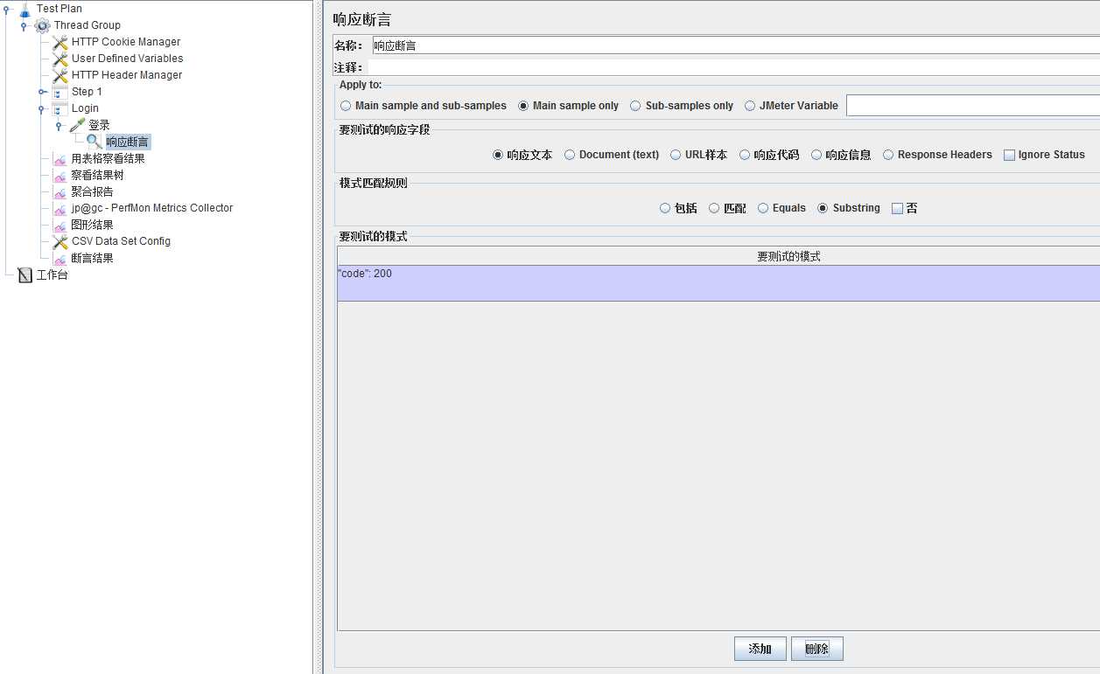This screenshot has height=674, width=1100.
Task: Click the 聚合报告 listener icon
Action: point(60,192)
